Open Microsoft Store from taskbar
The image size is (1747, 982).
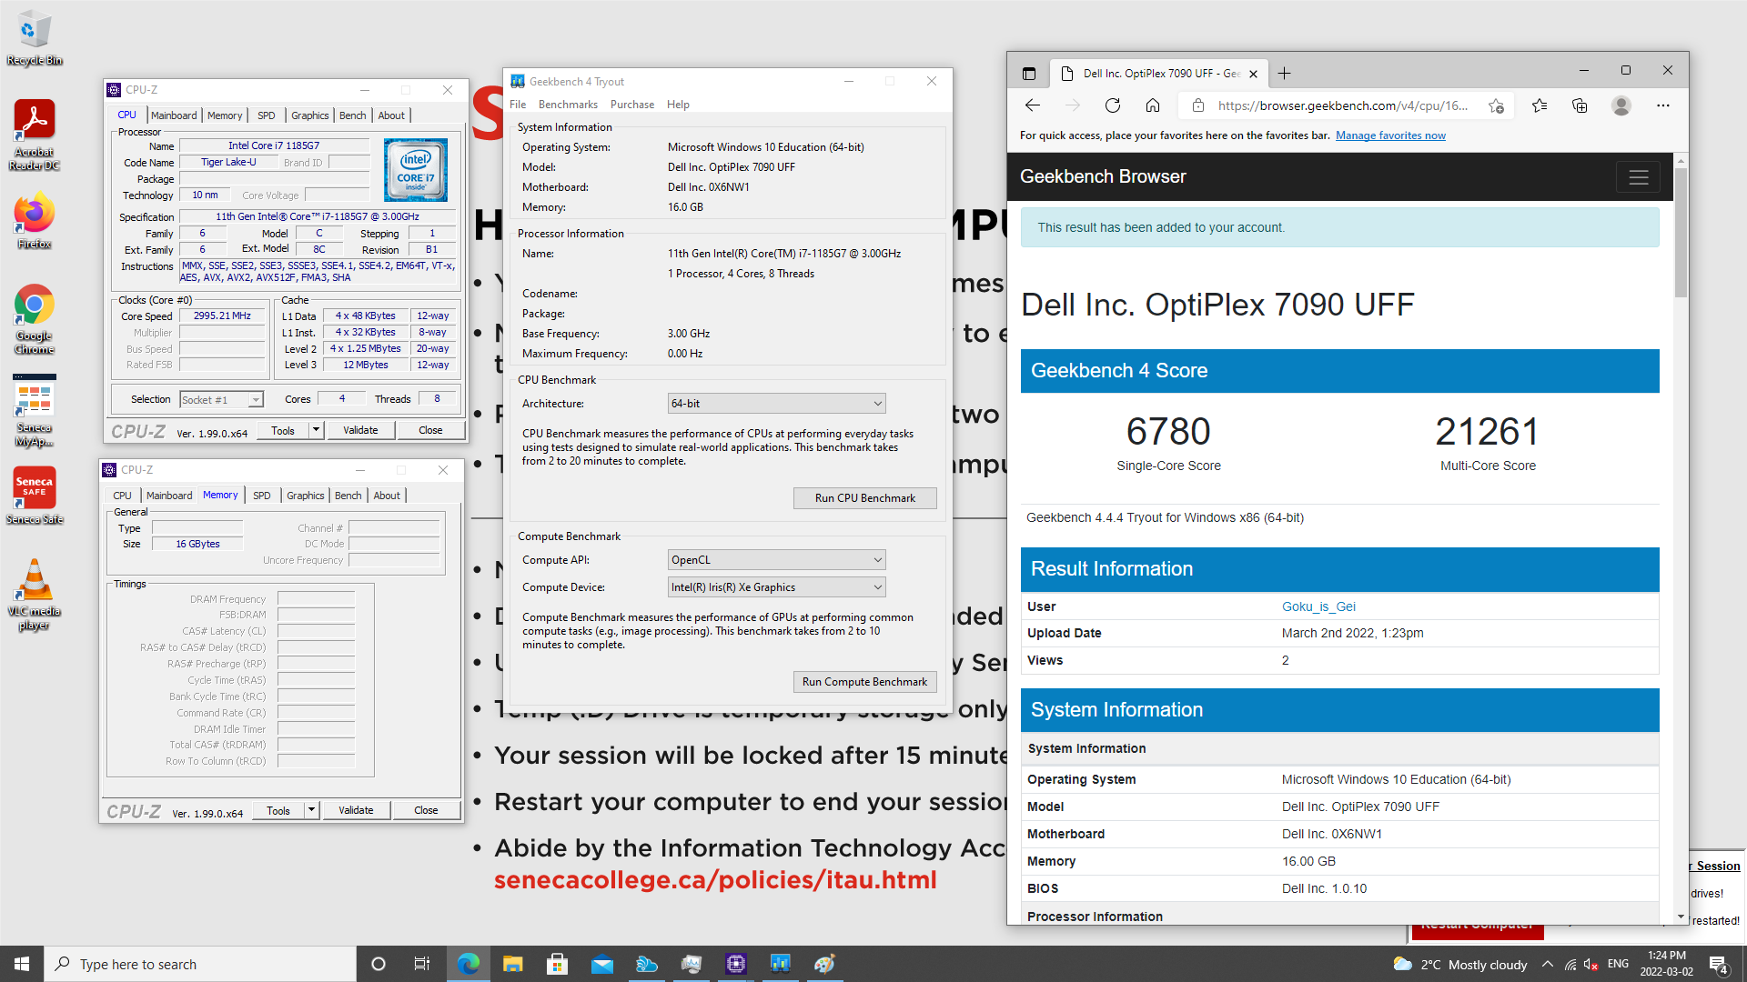[558, 964]
